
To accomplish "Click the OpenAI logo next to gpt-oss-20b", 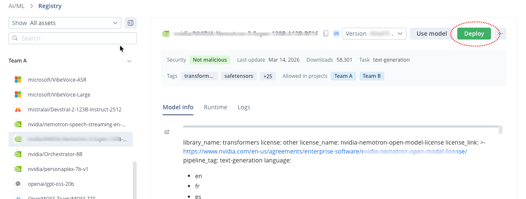I will (x=18, y=184).
